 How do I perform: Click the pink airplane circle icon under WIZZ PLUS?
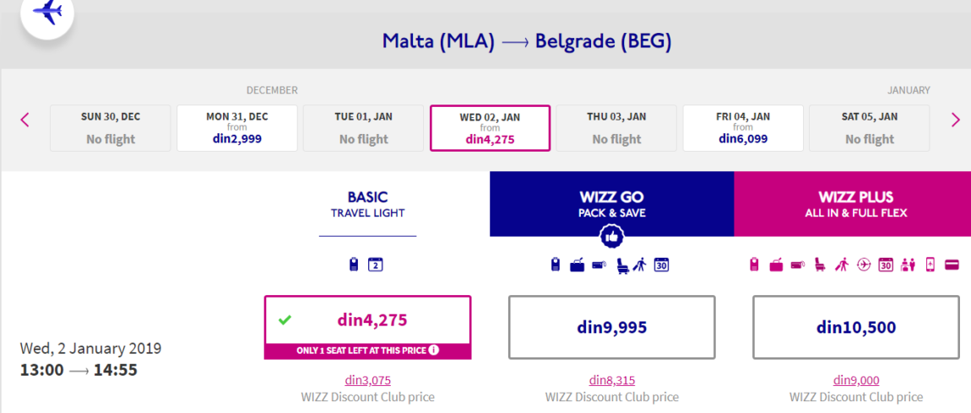[x=863, y=265]
